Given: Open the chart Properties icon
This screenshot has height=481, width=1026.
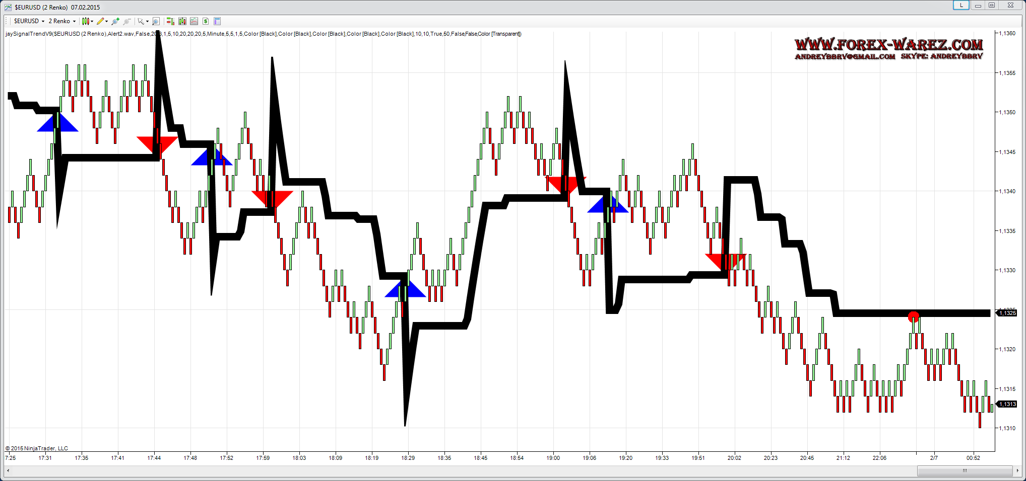Looking at the screenshot, I should [x=217, y=21].
